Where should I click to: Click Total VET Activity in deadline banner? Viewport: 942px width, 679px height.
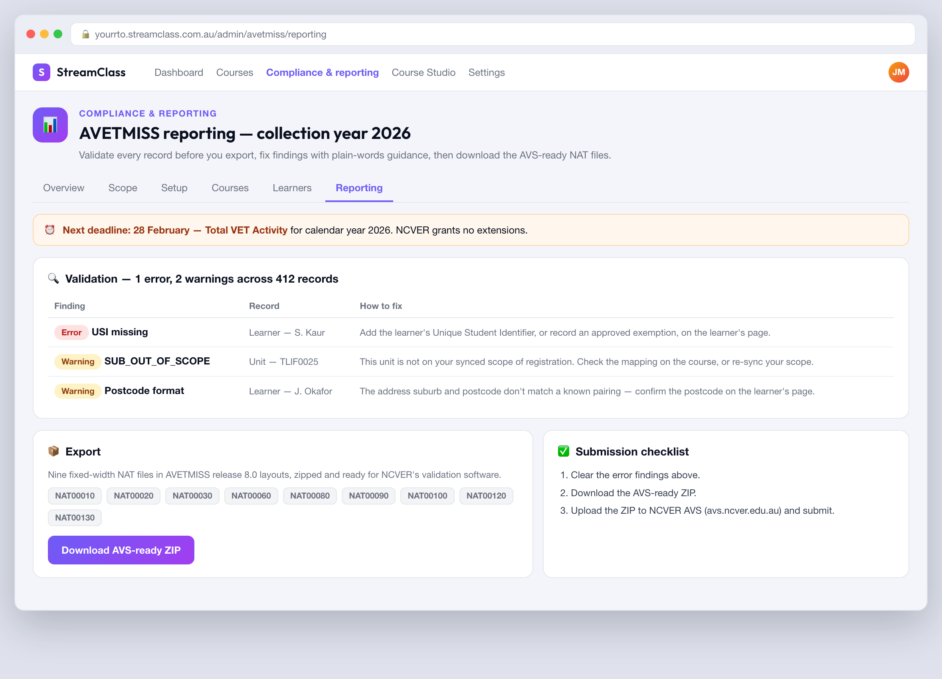coord(246,230)
